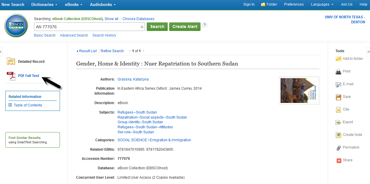Image resolution: width=370 pixels, height=184 pixels.
Task: Expand the right tools panel arrow
Action: (x=368, y=51)
